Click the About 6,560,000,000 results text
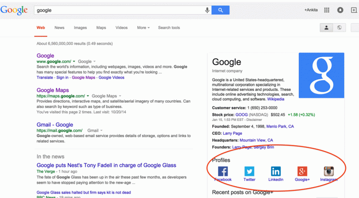359x198 pixels. coord(74,43)
